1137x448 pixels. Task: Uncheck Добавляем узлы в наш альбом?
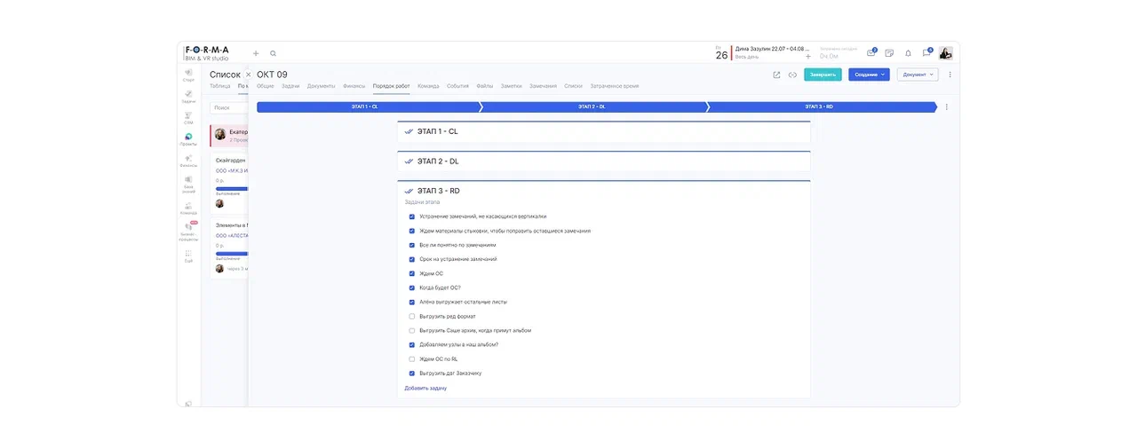(x=412, y=344)
